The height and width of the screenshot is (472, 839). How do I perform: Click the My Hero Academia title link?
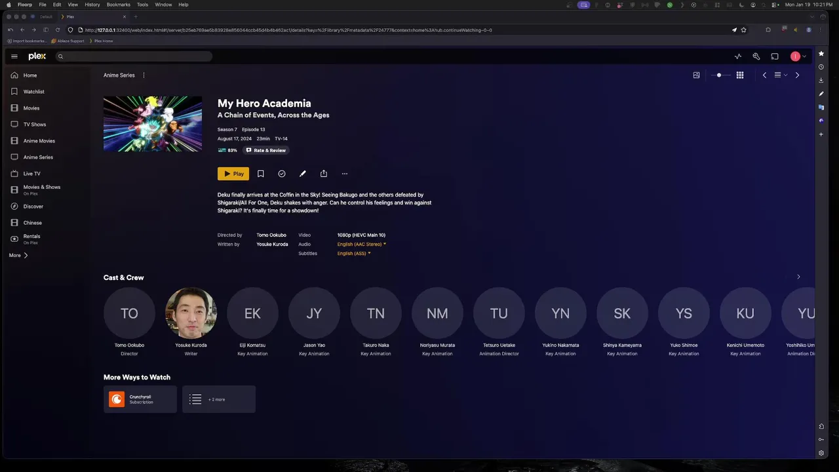[x=264, y=103]
